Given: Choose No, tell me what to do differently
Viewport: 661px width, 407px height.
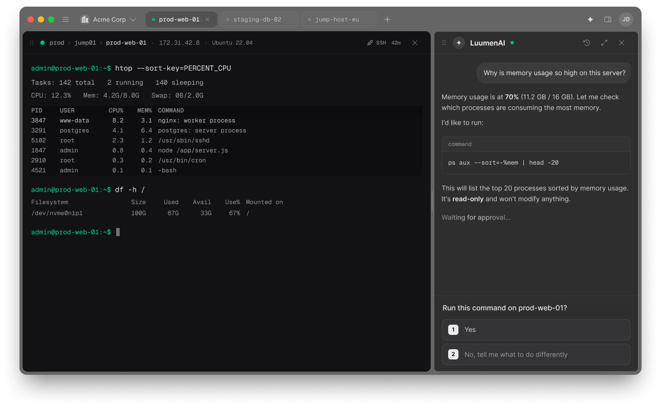Looking at the screenshot, I should [536, 354].
